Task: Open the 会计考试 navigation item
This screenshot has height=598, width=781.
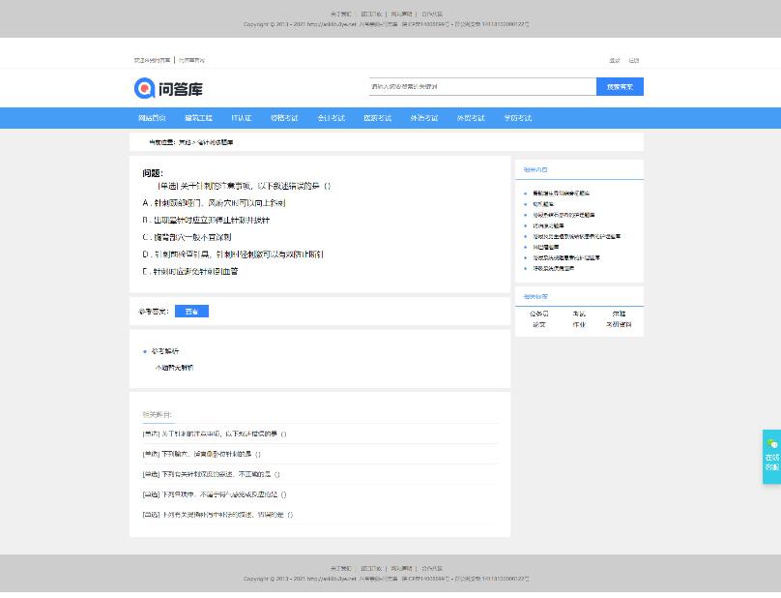Action: pyautogui.click(x=331, y=118)
